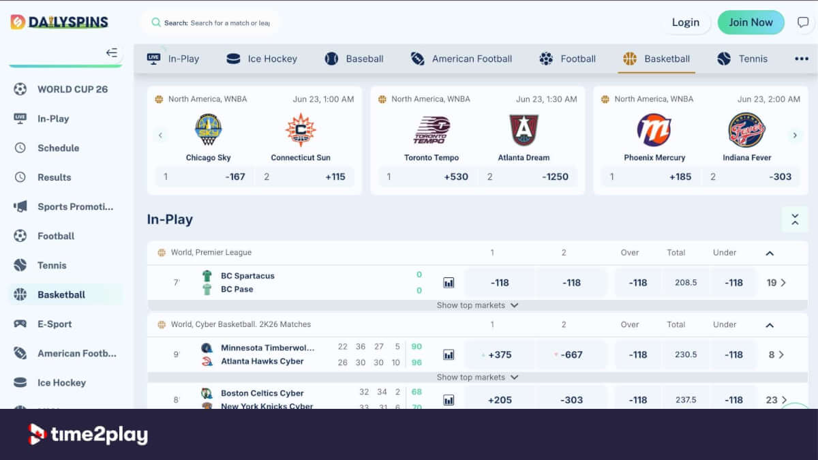Click the Join Now button
The width and height of the screenshot is (818, 460).
751,22
